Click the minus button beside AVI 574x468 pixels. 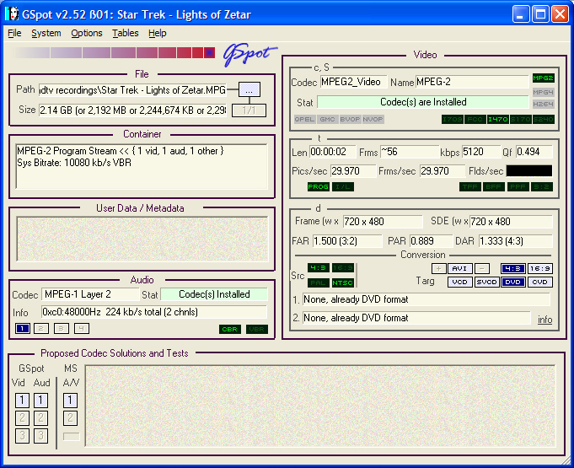[x=482, y=269]
